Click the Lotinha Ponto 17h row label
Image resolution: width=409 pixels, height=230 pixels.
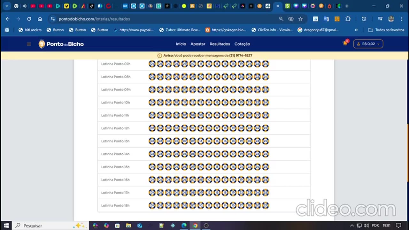point(115,193)
